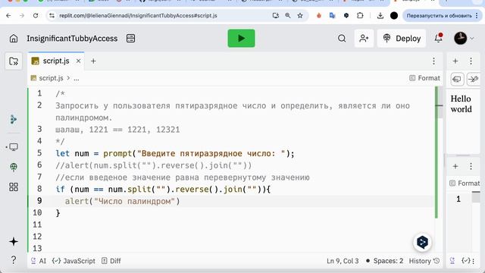Open the browser profile black circle
The image size is (485, 273).
pyautogui.click(x=394, y=15)
